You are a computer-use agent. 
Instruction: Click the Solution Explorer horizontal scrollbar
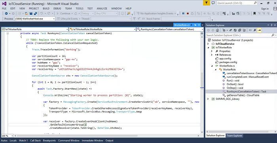(x=241, y=132)
